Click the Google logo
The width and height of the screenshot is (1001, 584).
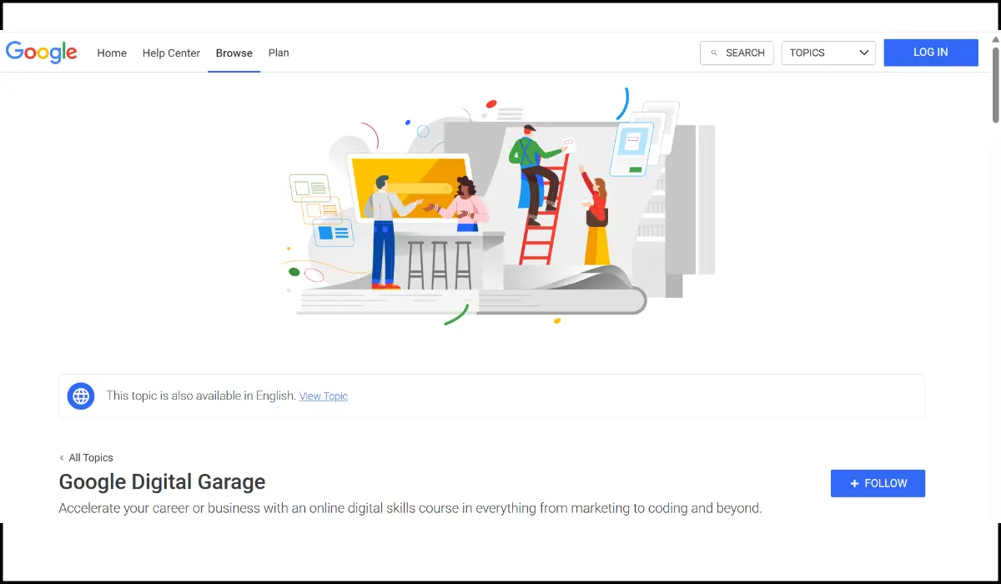coord(41,52)
